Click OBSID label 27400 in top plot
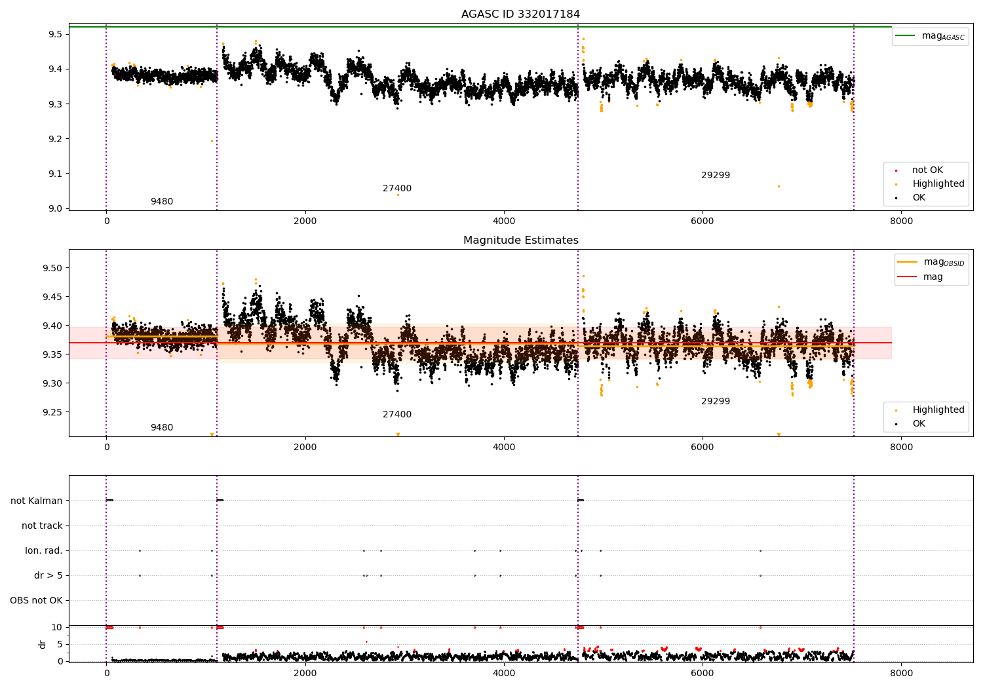Image resolution: width=983 pixels, height=688 pixels. (397, 189)
